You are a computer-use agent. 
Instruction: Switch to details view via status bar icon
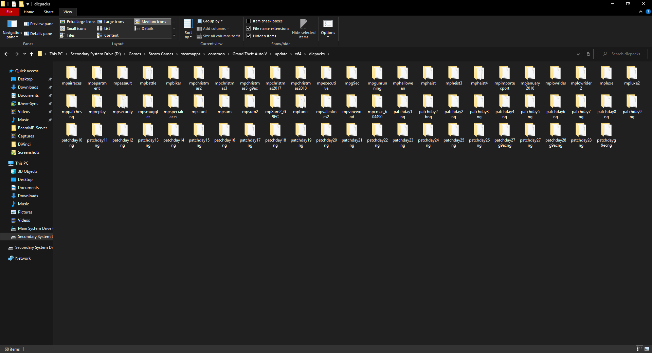pos(639,349)
